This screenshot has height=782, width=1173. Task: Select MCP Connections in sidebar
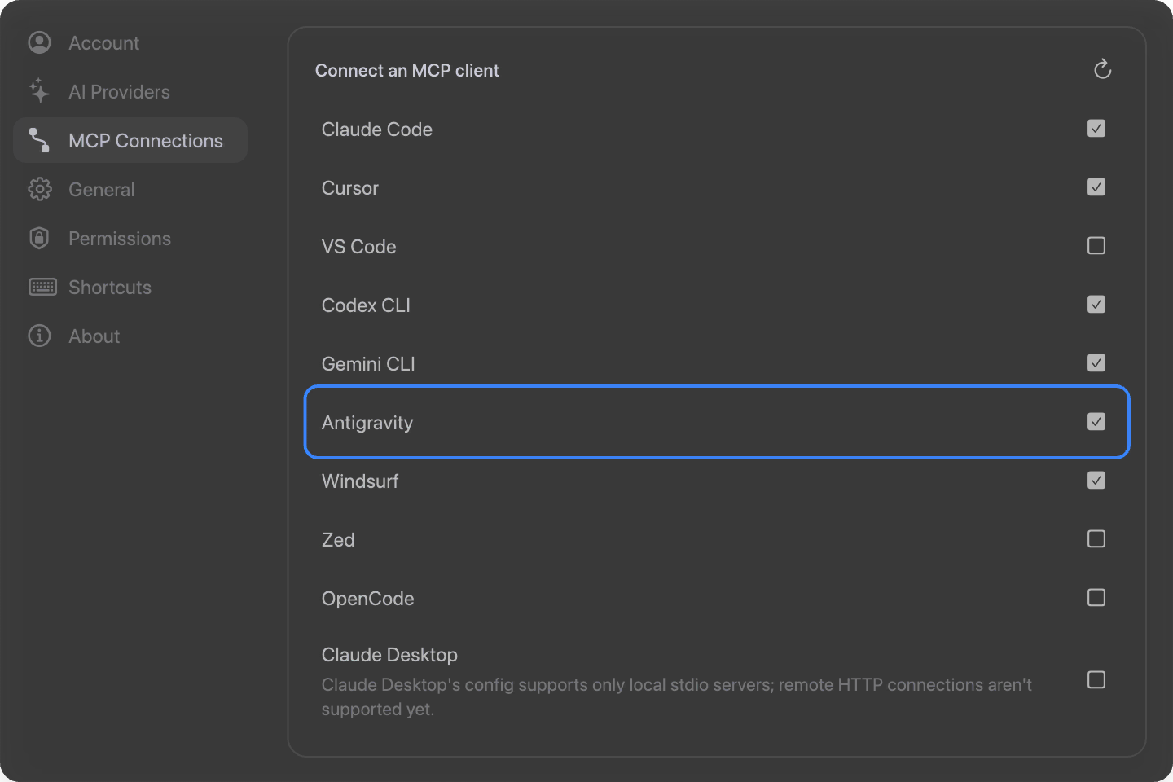(x=130, y=140)
